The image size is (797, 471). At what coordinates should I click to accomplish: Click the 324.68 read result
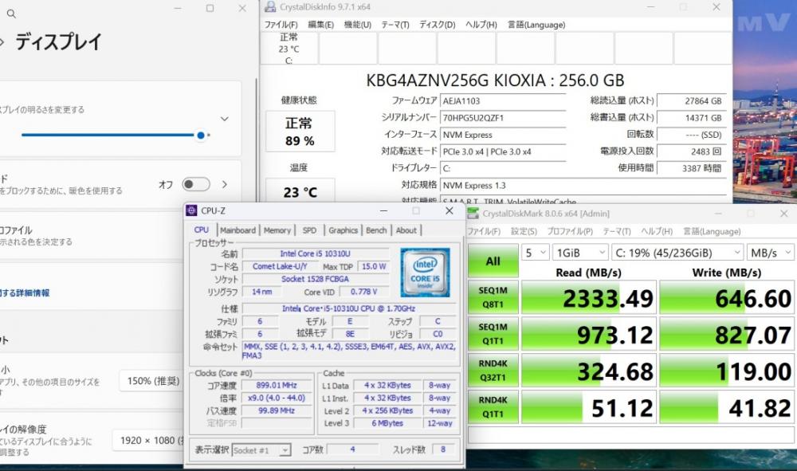click(x=589, y=371)
